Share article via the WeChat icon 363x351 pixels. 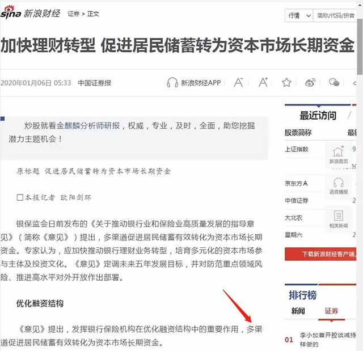click(334, 83)
